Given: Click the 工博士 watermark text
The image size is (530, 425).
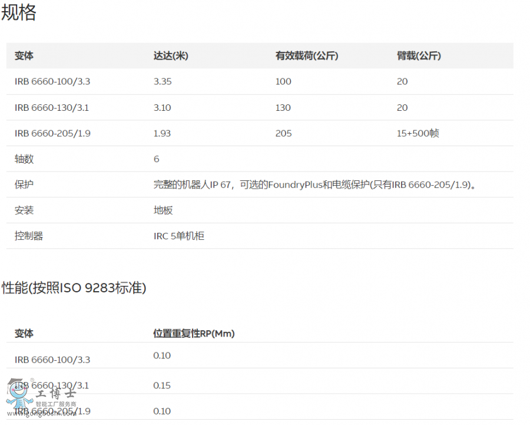Looking at the screenshot, I should coord(55,394).
